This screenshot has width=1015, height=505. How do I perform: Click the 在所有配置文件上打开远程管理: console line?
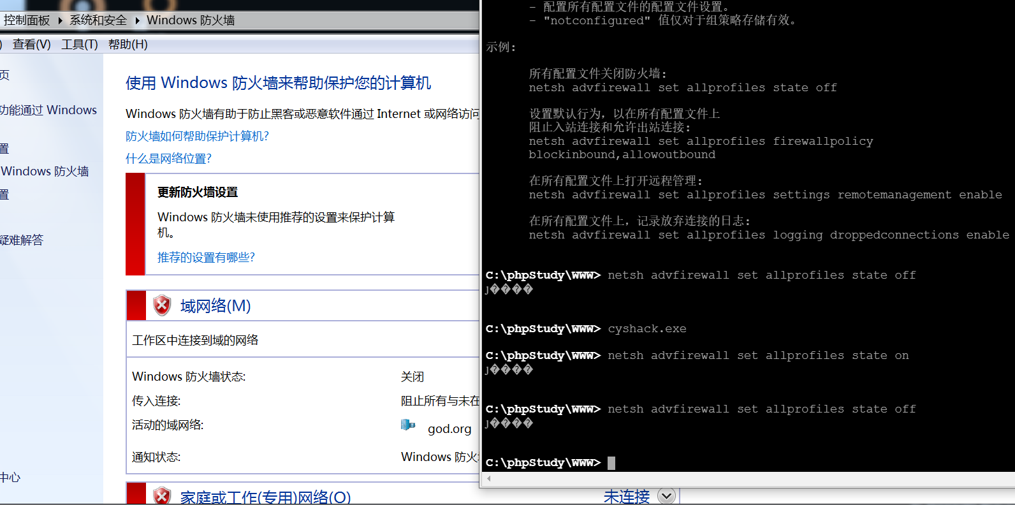click(616, 181)
